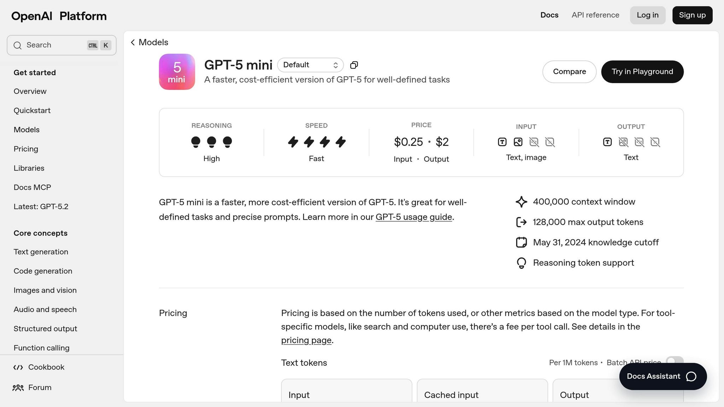Click the Forum people icon
Viewport: 724px width, 407px height.
(x=18, y=388)
